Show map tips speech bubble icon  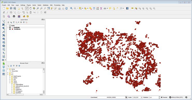click(110, 8)
